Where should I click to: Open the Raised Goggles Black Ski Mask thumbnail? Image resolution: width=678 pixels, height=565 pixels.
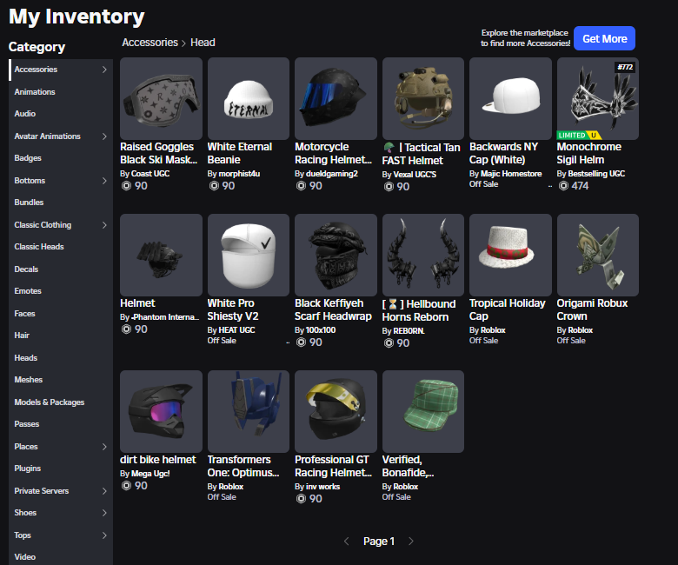(x=161, y=98)
